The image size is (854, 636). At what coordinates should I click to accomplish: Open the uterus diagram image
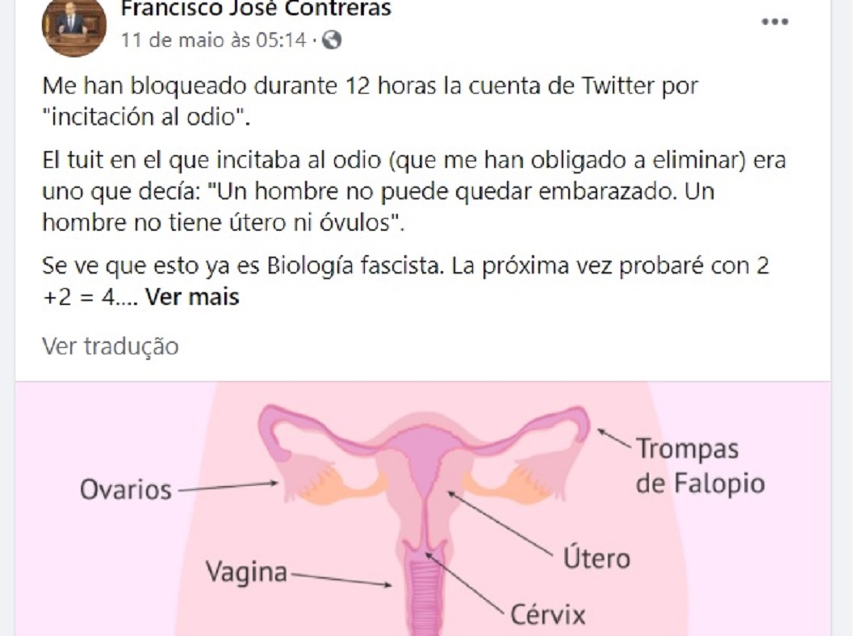pos(423,508)
